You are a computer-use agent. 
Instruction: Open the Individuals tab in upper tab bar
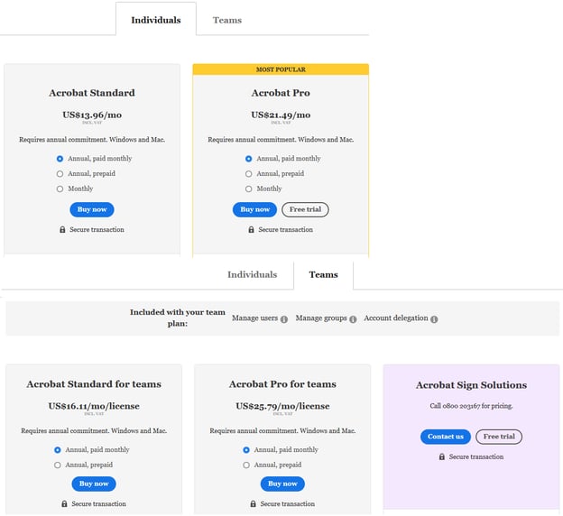click(x=156, y=20)
